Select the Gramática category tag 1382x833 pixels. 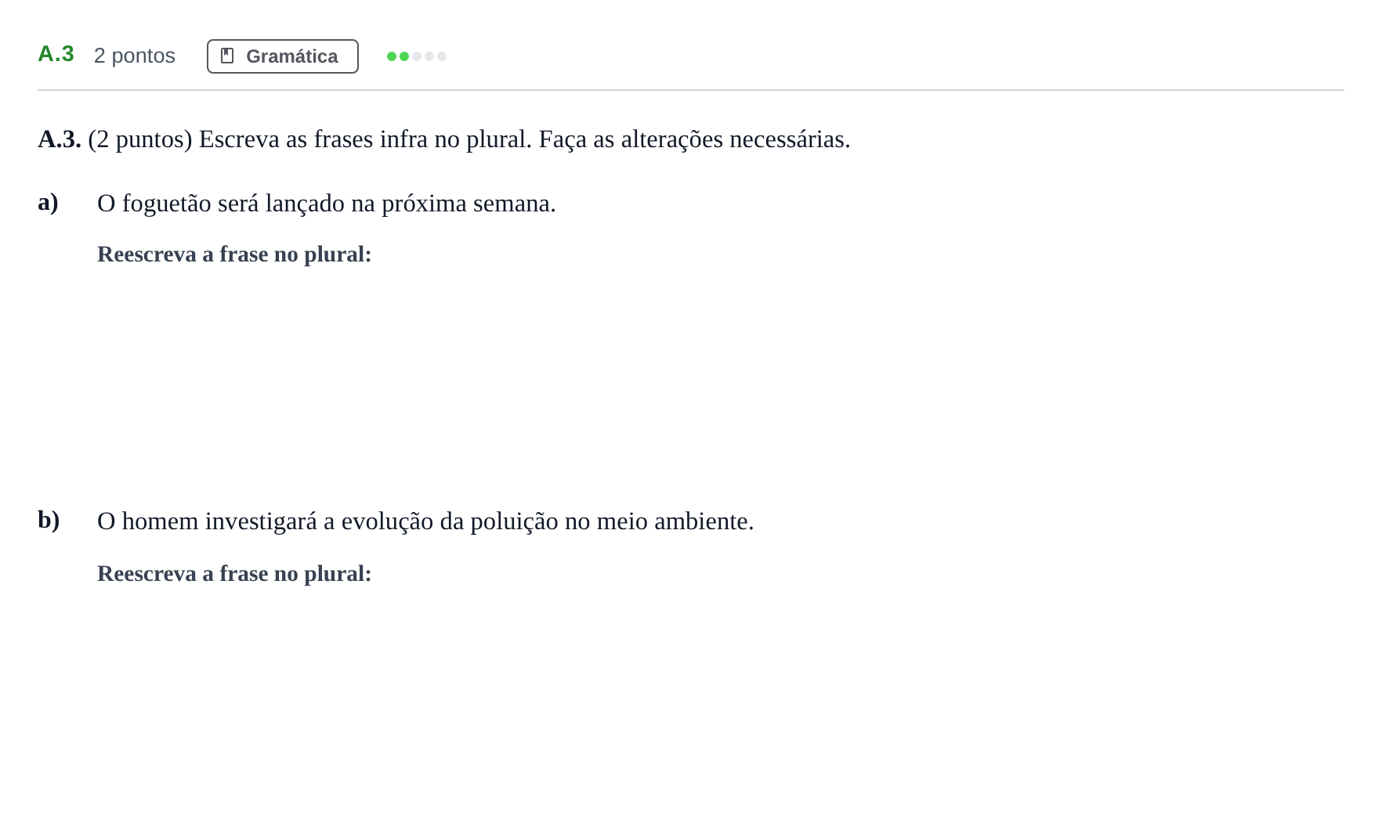coord(283,56)
